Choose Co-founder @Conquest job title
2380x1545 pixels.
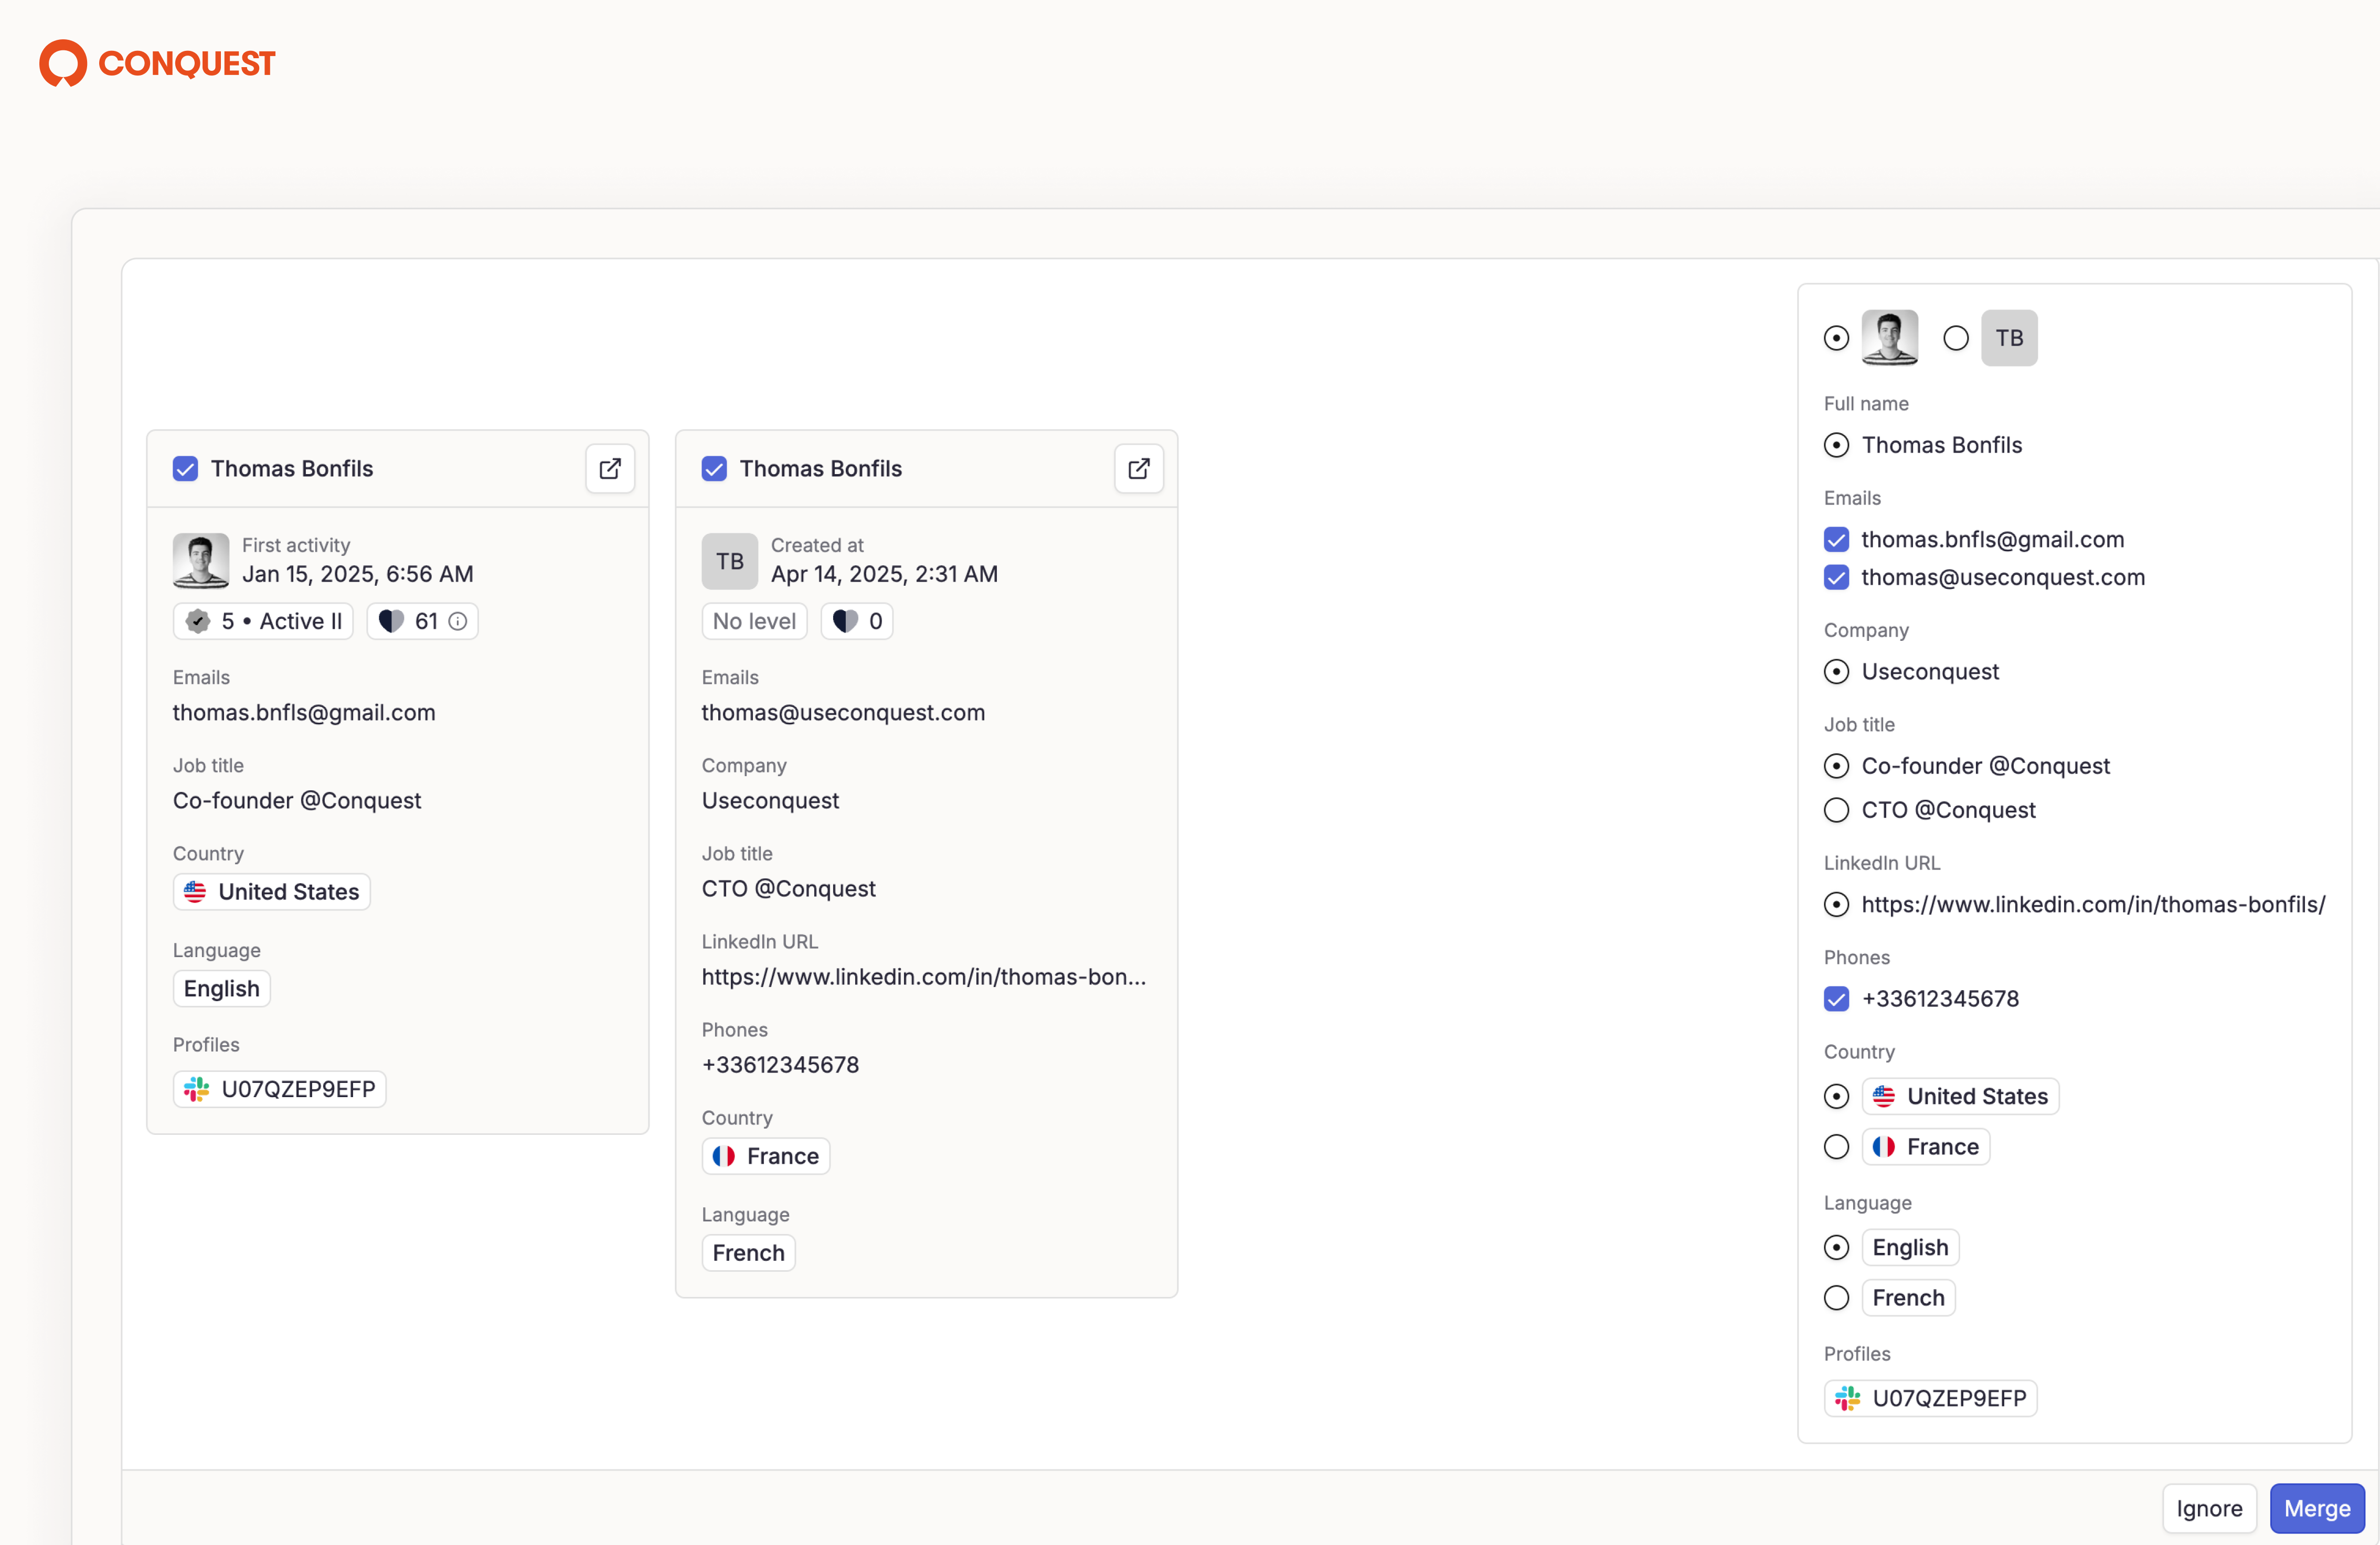click(x=1836, y=767)
